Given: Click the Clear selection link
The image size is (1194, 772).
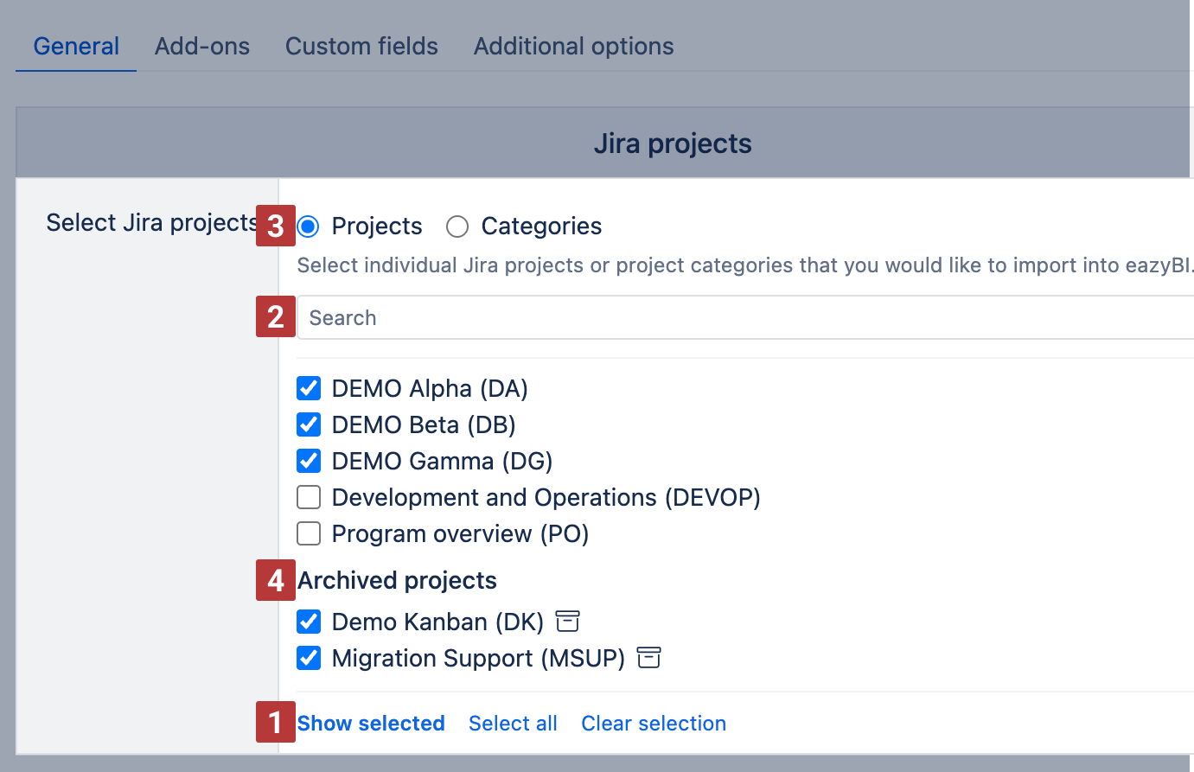Looking at the screenshot, I should click(653, 724).
